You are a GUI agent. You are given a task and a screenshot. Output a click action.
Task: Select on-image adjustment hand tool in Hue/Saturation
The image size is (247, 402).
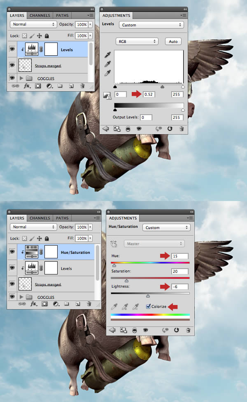pyautogui.click(x=114, y=244)
